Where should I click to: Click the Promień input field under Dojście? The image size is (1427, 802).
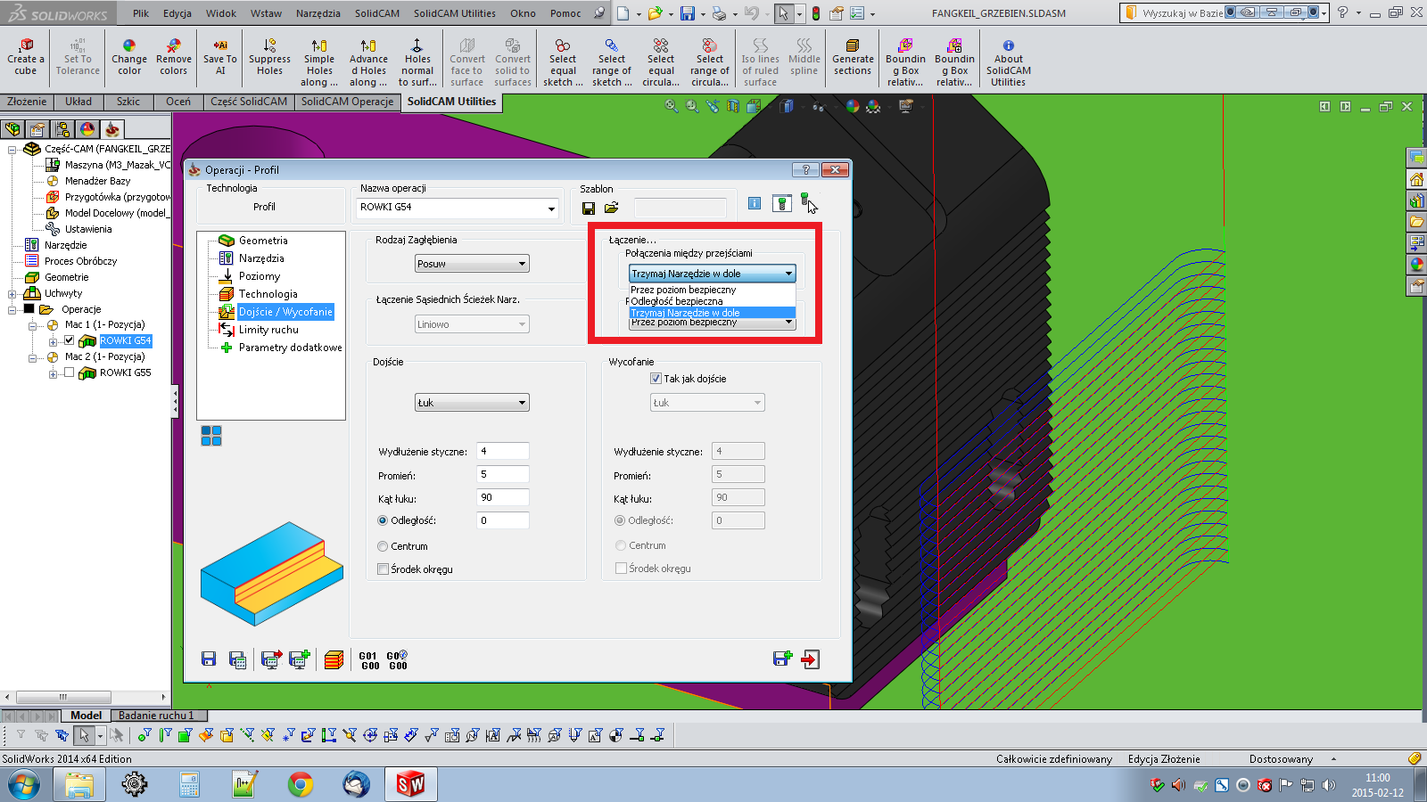pos(503,474)
